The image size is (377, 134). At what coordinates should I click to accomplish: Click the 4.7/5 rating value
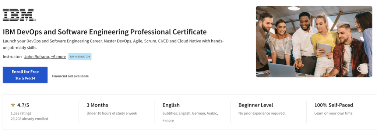pyautogui.click(x=23, y=105)
